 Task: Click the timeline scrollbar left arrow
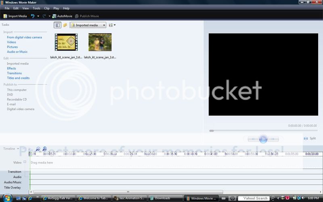tap(31, 192)
